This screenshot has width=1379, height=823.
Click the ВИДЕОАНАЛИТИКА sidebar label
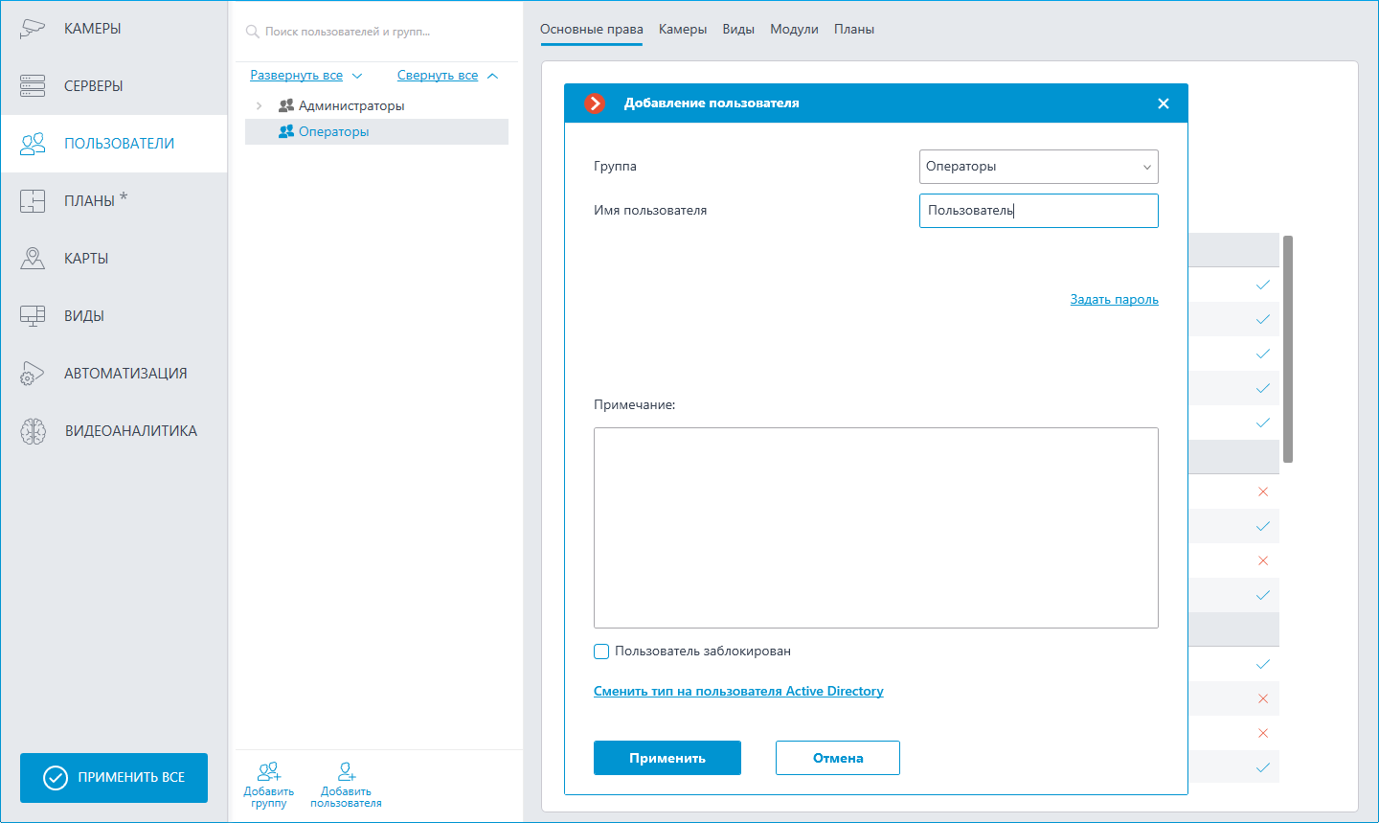(131, 431)
